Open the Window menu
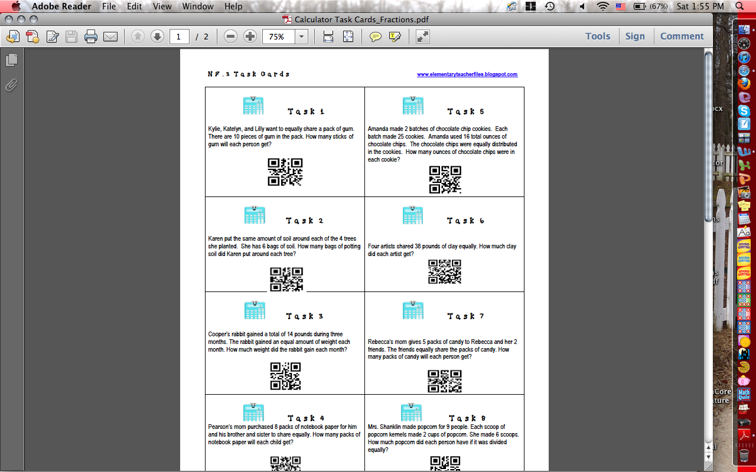This screenshot has height=472, width=756. (x=198, y=6)
